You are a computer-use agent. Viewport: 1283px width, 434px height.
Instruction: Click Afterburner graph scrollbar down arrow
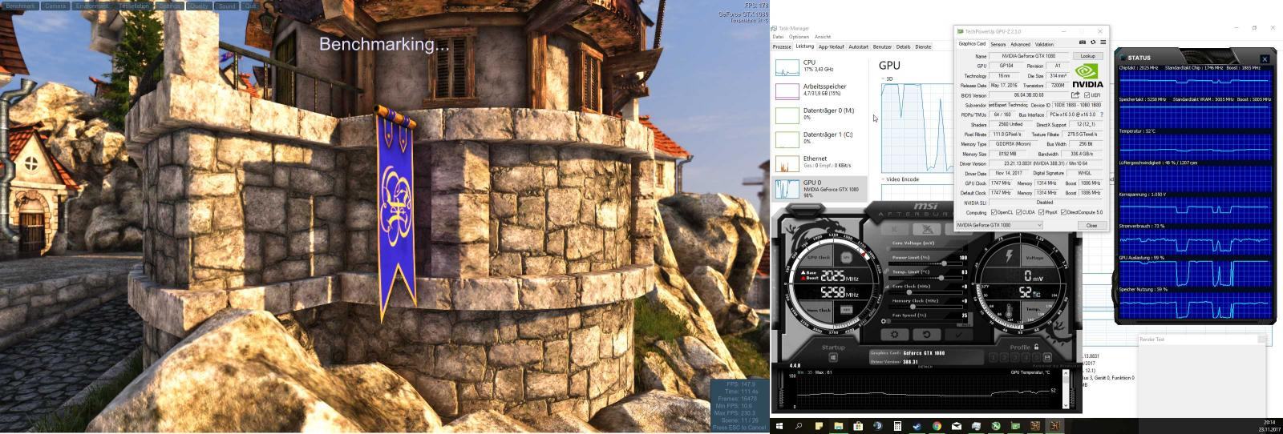(x=1066, y=406)
